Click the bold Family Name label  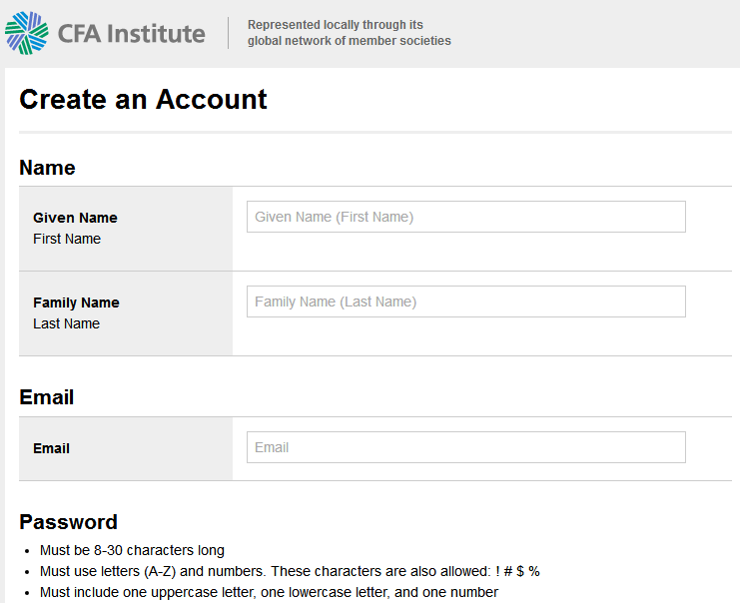click(x=76, y=302)
